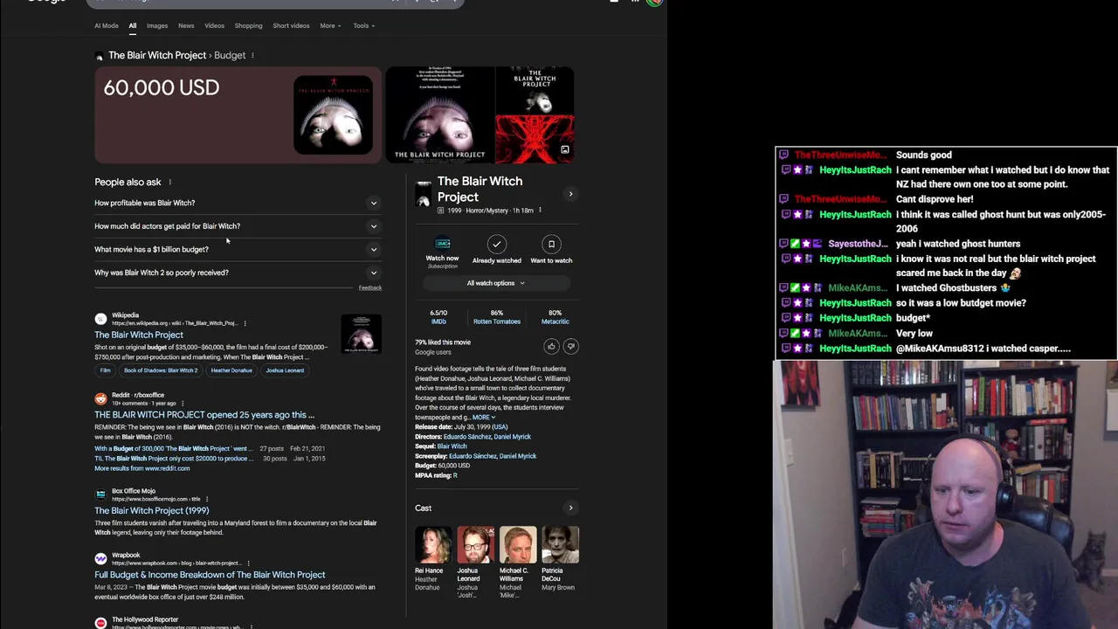Click the AMC+ Watch now icon

tap(442, 244)
